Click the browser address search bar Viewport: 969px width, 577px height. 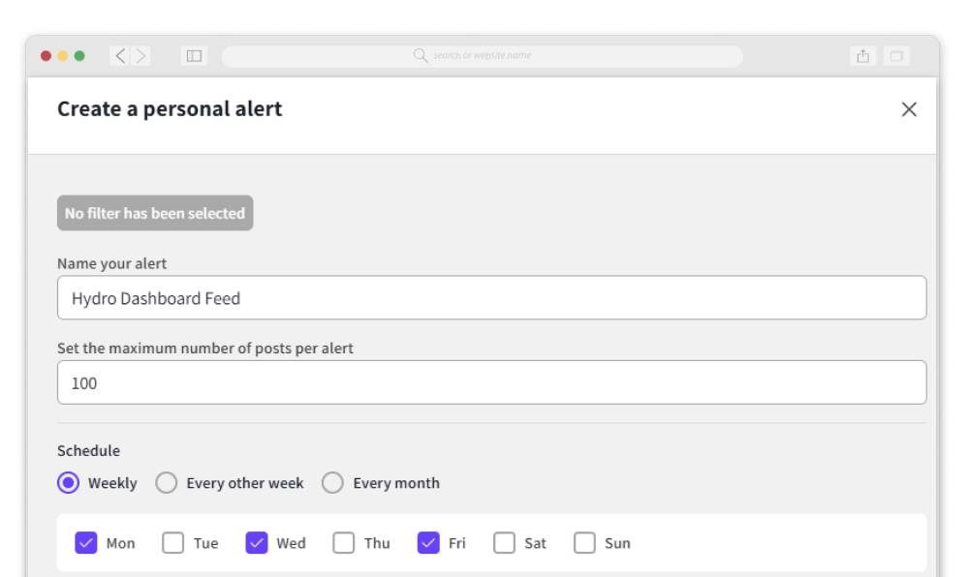click(x=484, y=56)
